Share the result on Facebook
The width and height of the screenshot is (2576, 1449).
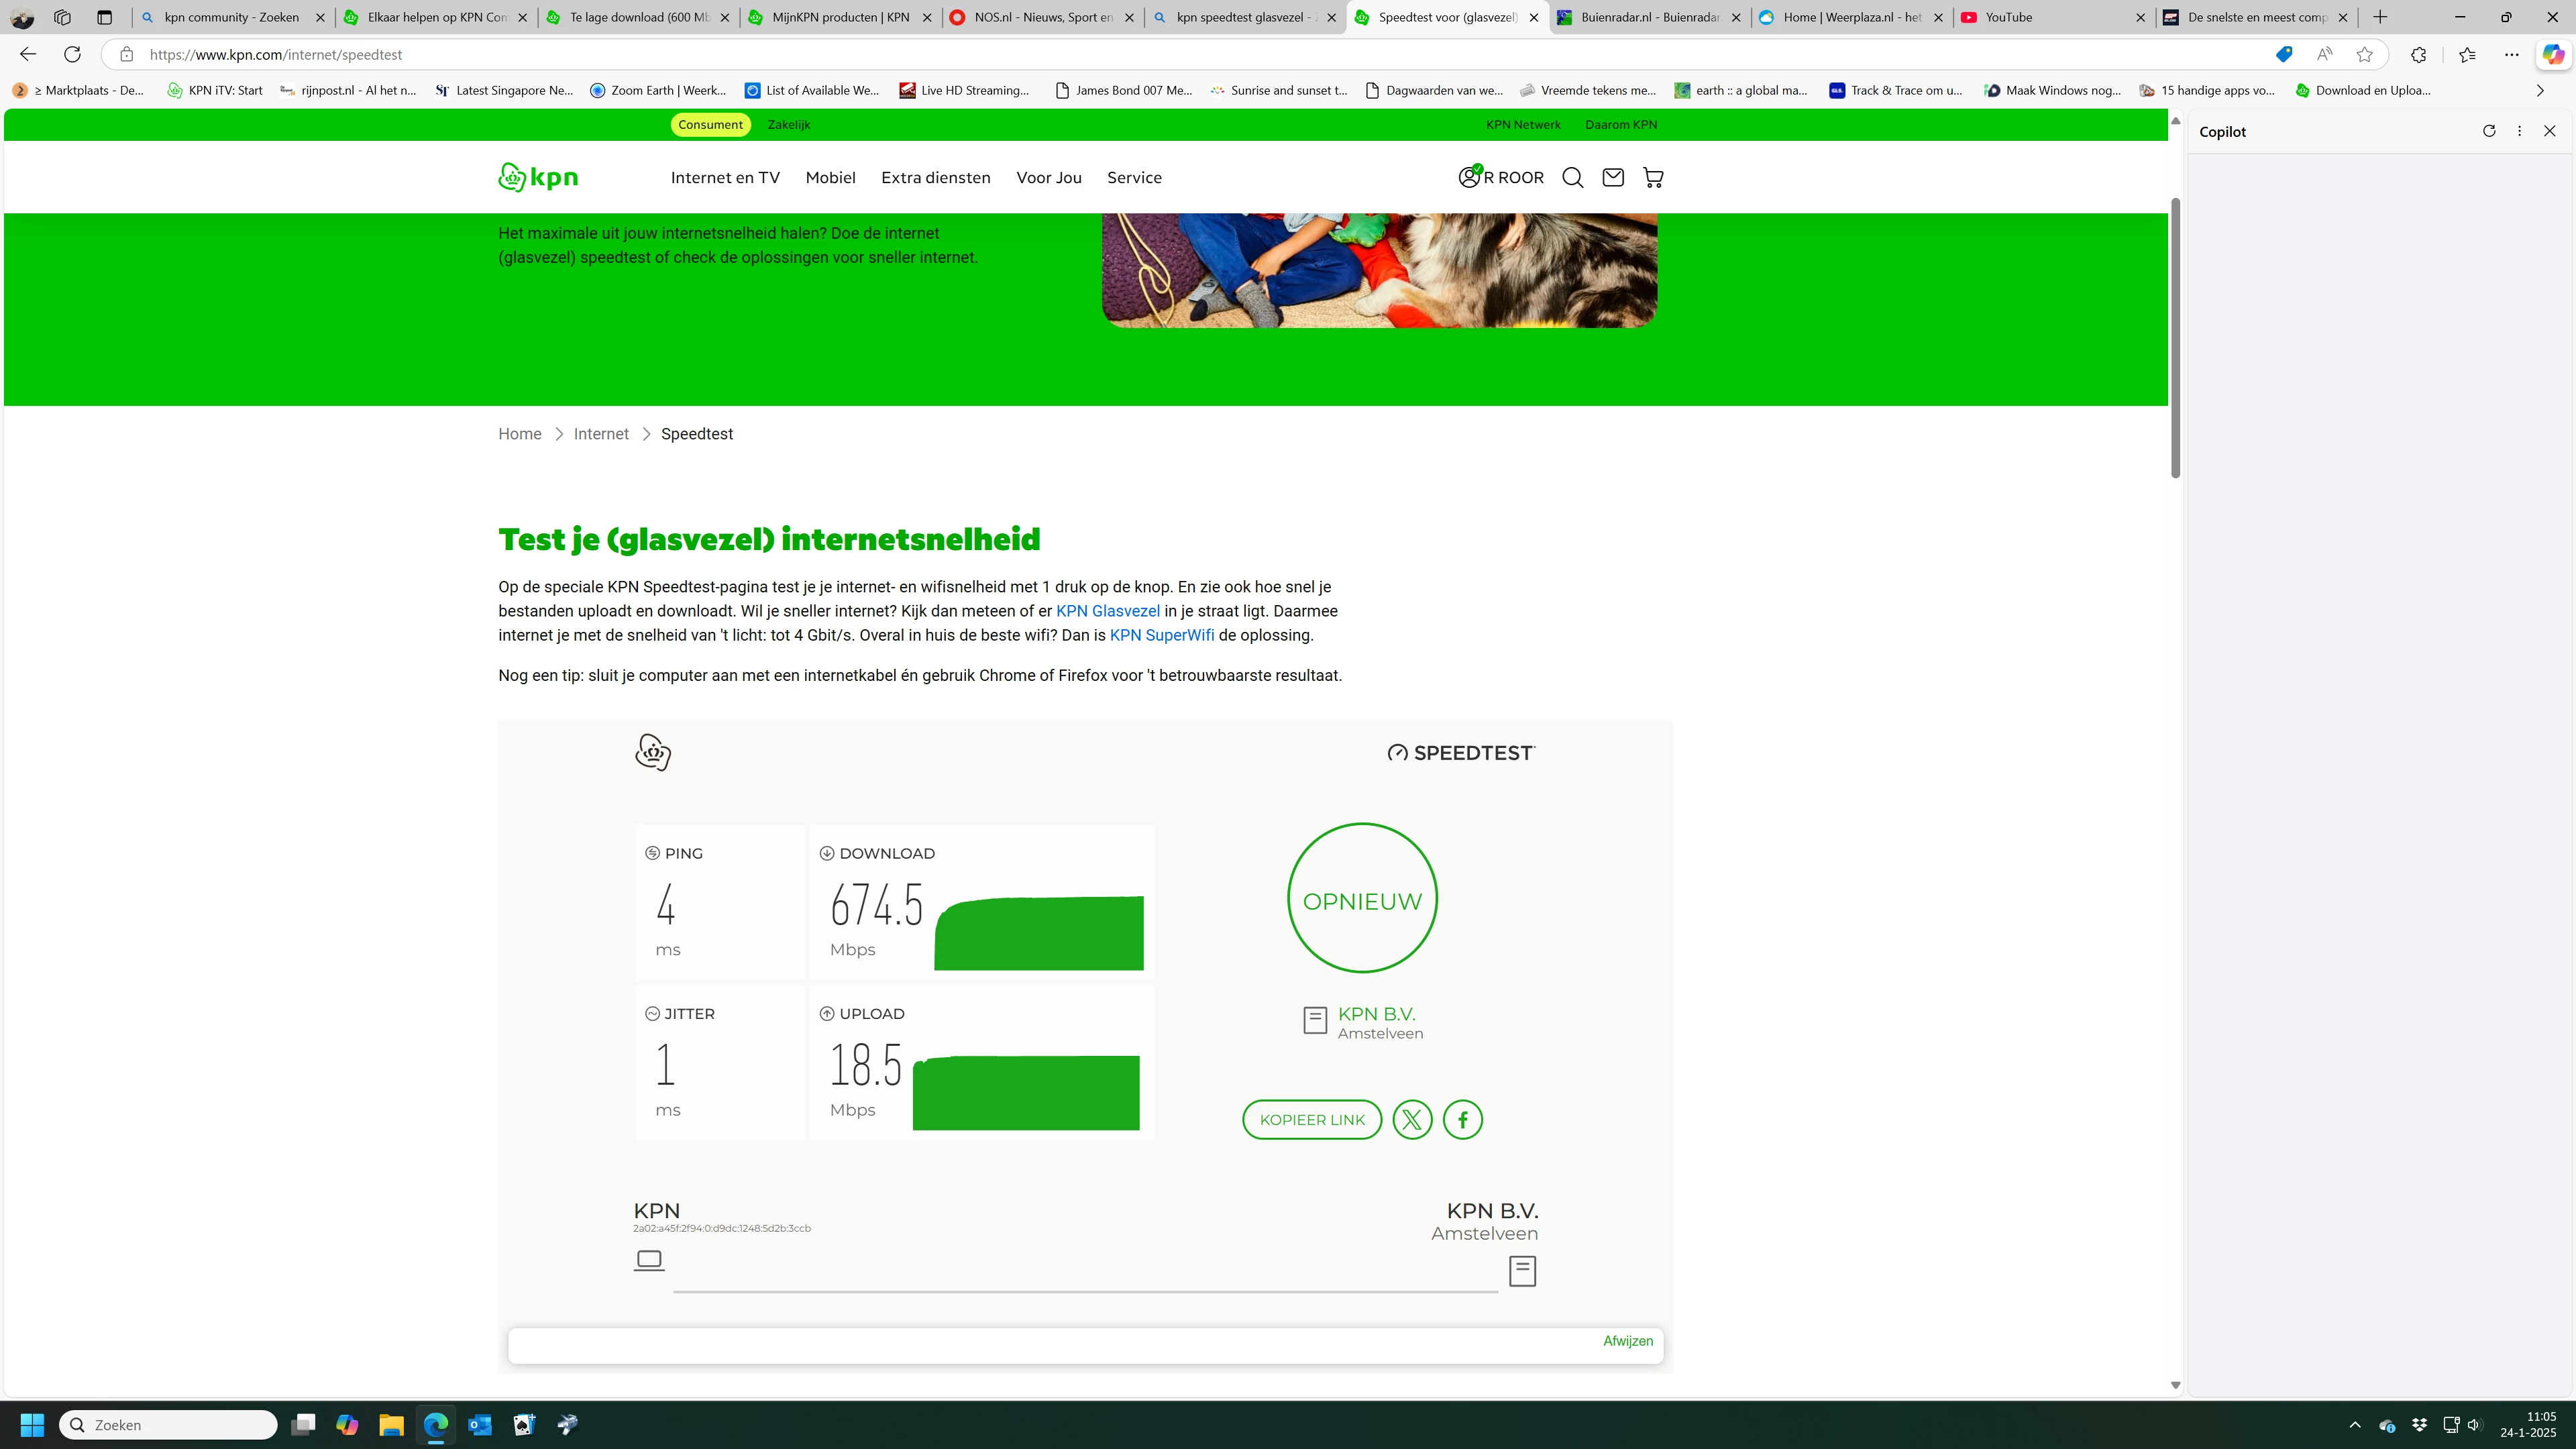1462,1119
